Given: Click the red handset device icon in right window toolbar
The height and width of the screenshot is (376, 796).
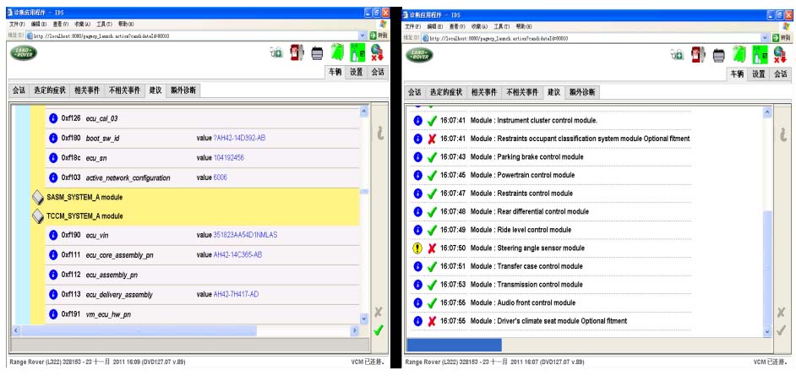Looking at the screenshot, I should coord(698,54).
